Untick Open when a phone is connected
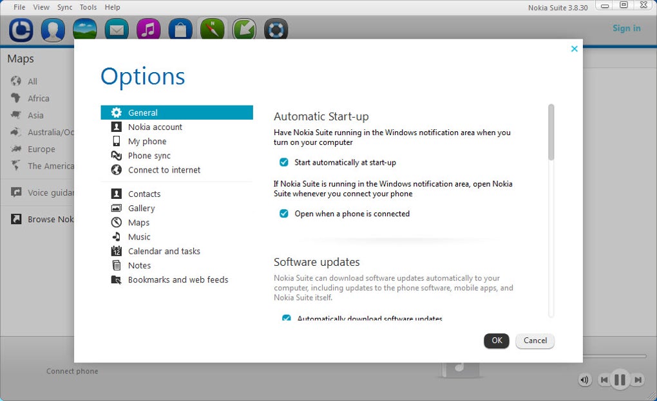Image resolution: width=657 pixels, height=401 pixels. pyautogui.click(x=283, y=214)
